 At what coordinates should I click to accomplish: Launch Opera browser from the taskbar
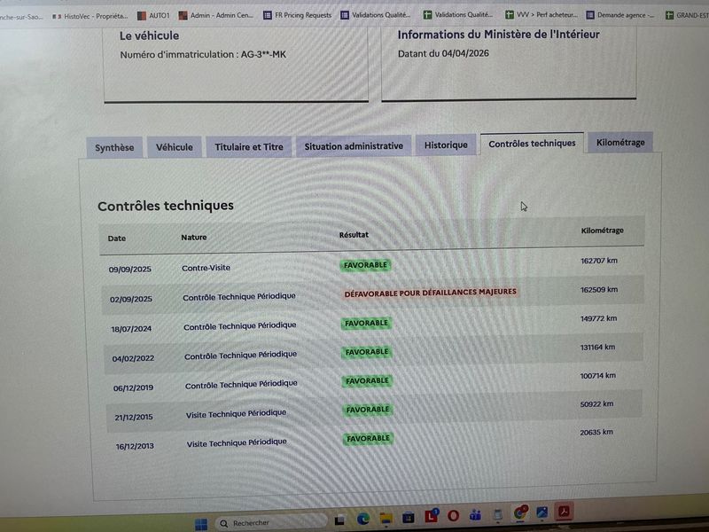pos(453,515)
